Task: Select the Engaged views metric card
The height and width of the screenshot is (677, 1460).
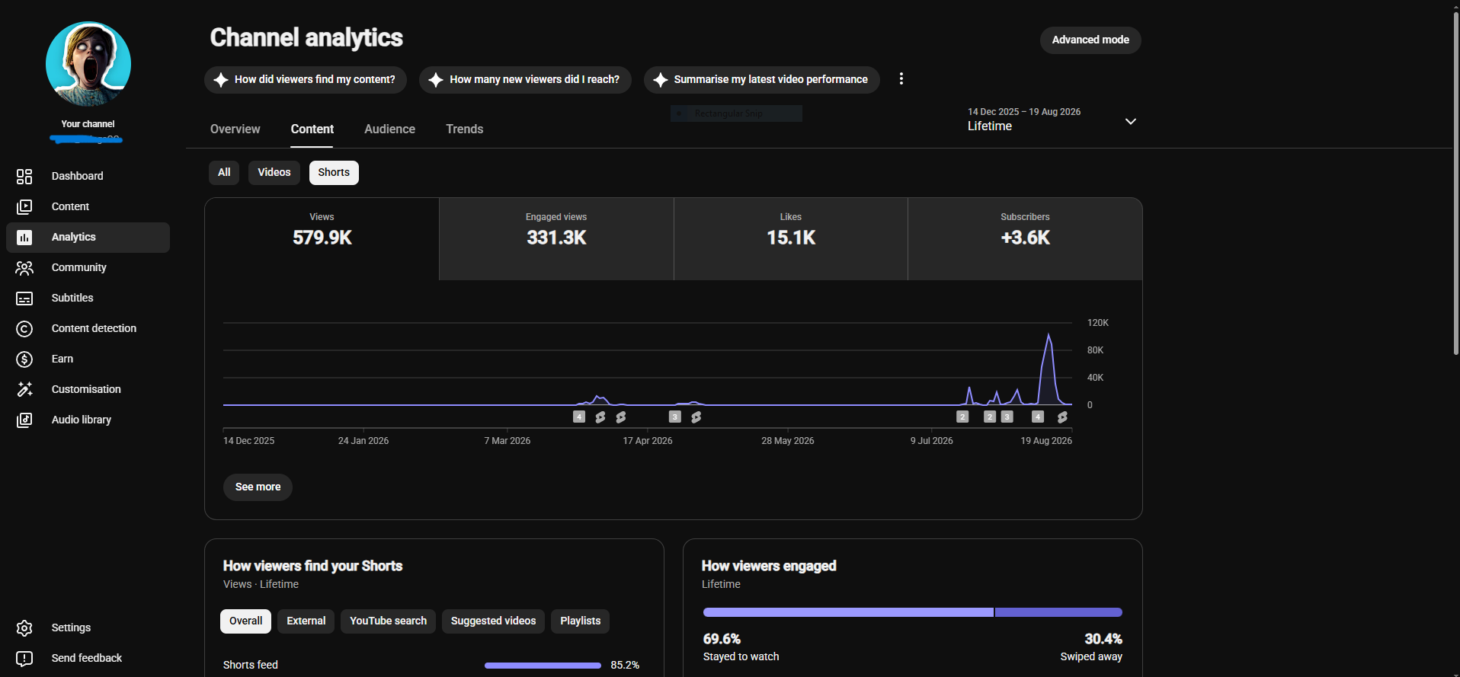Action: [x=556, y=239]
